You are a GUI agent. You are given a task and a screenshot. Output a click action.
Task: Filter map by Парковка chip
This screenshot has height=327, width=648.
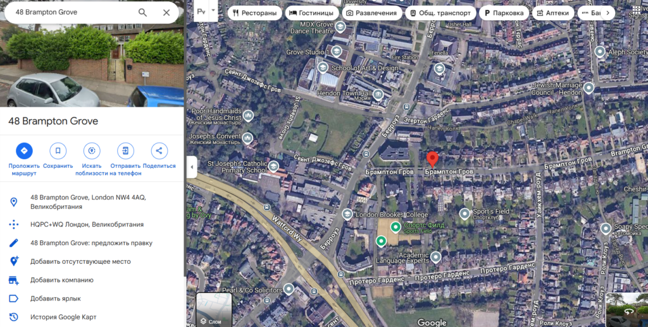(504, 13)
